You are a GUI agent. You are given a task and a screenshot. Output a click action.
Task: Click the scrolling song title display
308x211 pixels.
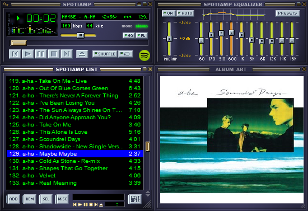click(105, 17)
